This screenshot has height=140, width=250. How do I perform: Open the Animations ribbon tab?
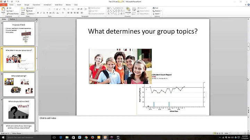click(47, 5)
